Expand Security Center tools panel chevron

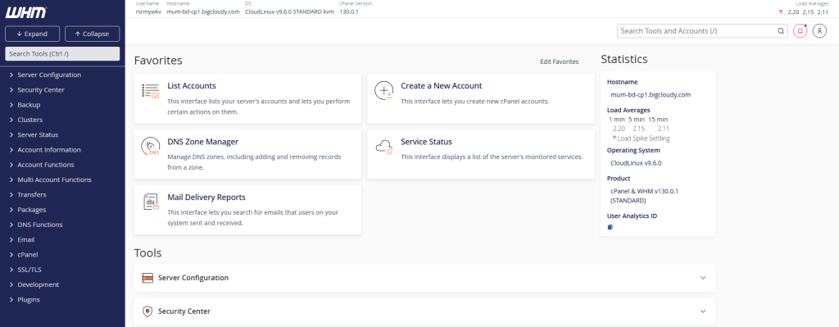tap(703, 311)
